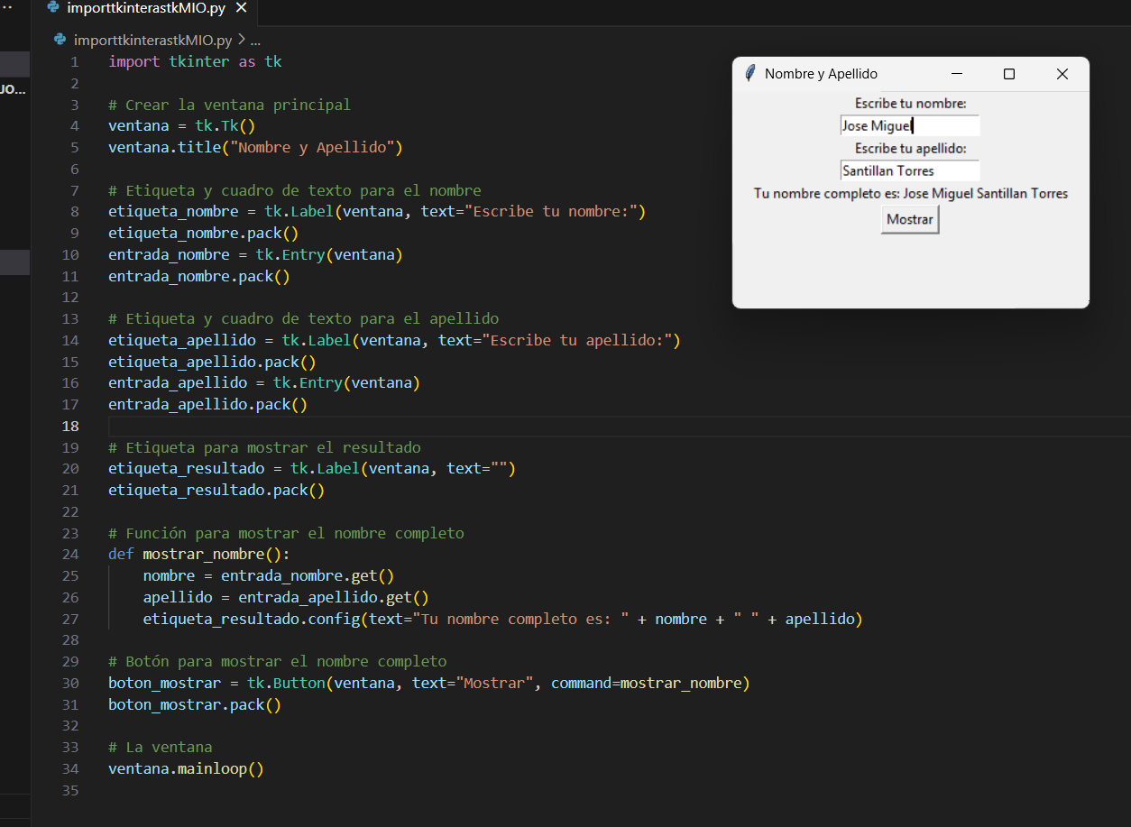Close the Nombre y Apellido window
This screenshot has width=1131, height=827.
point(1062,74)
